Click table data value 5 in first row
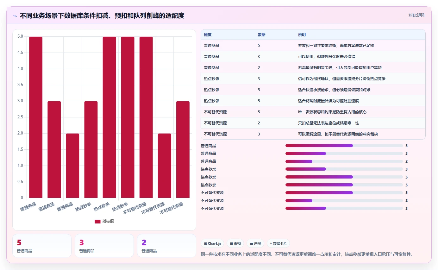This screenshot has width=438, height=270. 259,46
